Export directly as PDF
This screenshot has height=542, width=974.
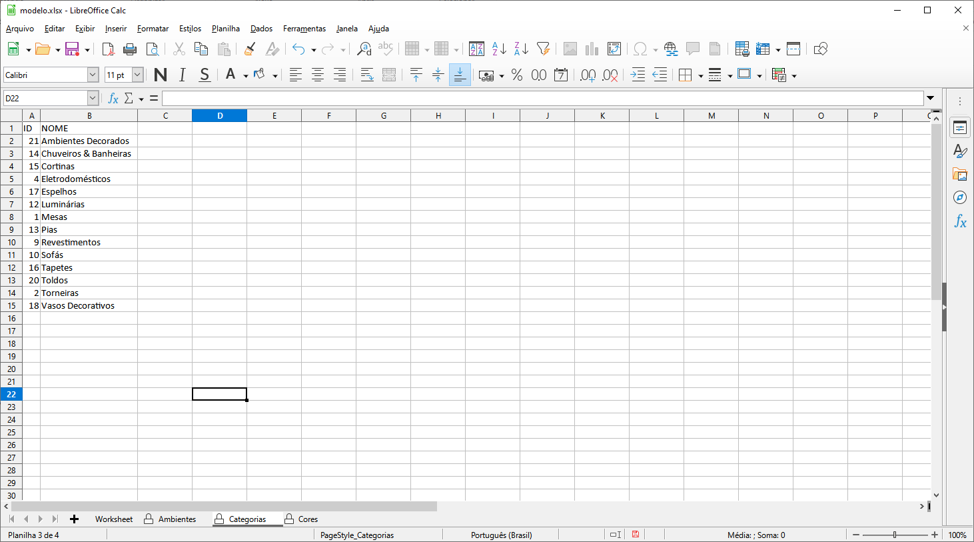pyautogui.click(x=108, y=49)
